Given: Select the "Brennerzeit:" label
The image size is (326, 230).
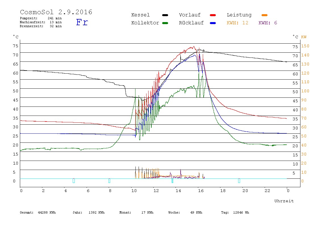Looking at the screenshot, I should tap(32, 26).
